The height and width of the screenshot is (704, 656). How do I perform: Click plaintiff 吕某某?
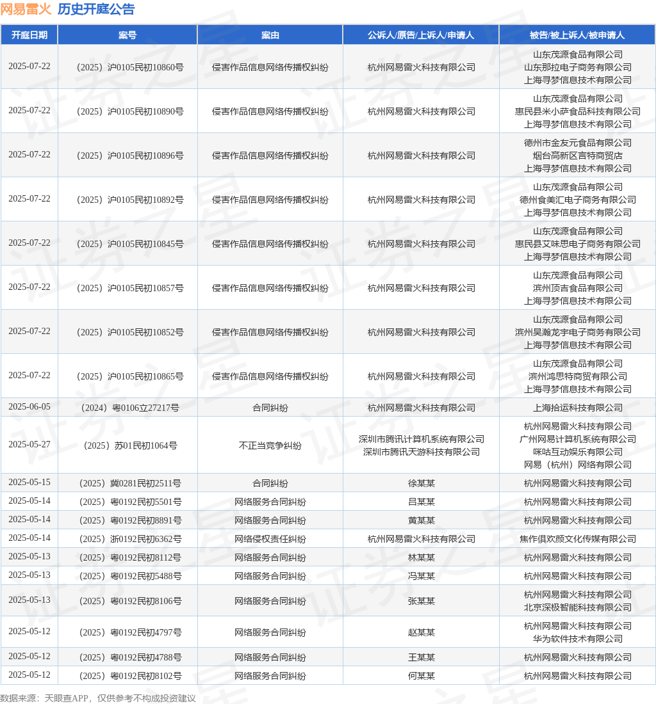pos(422,502)
